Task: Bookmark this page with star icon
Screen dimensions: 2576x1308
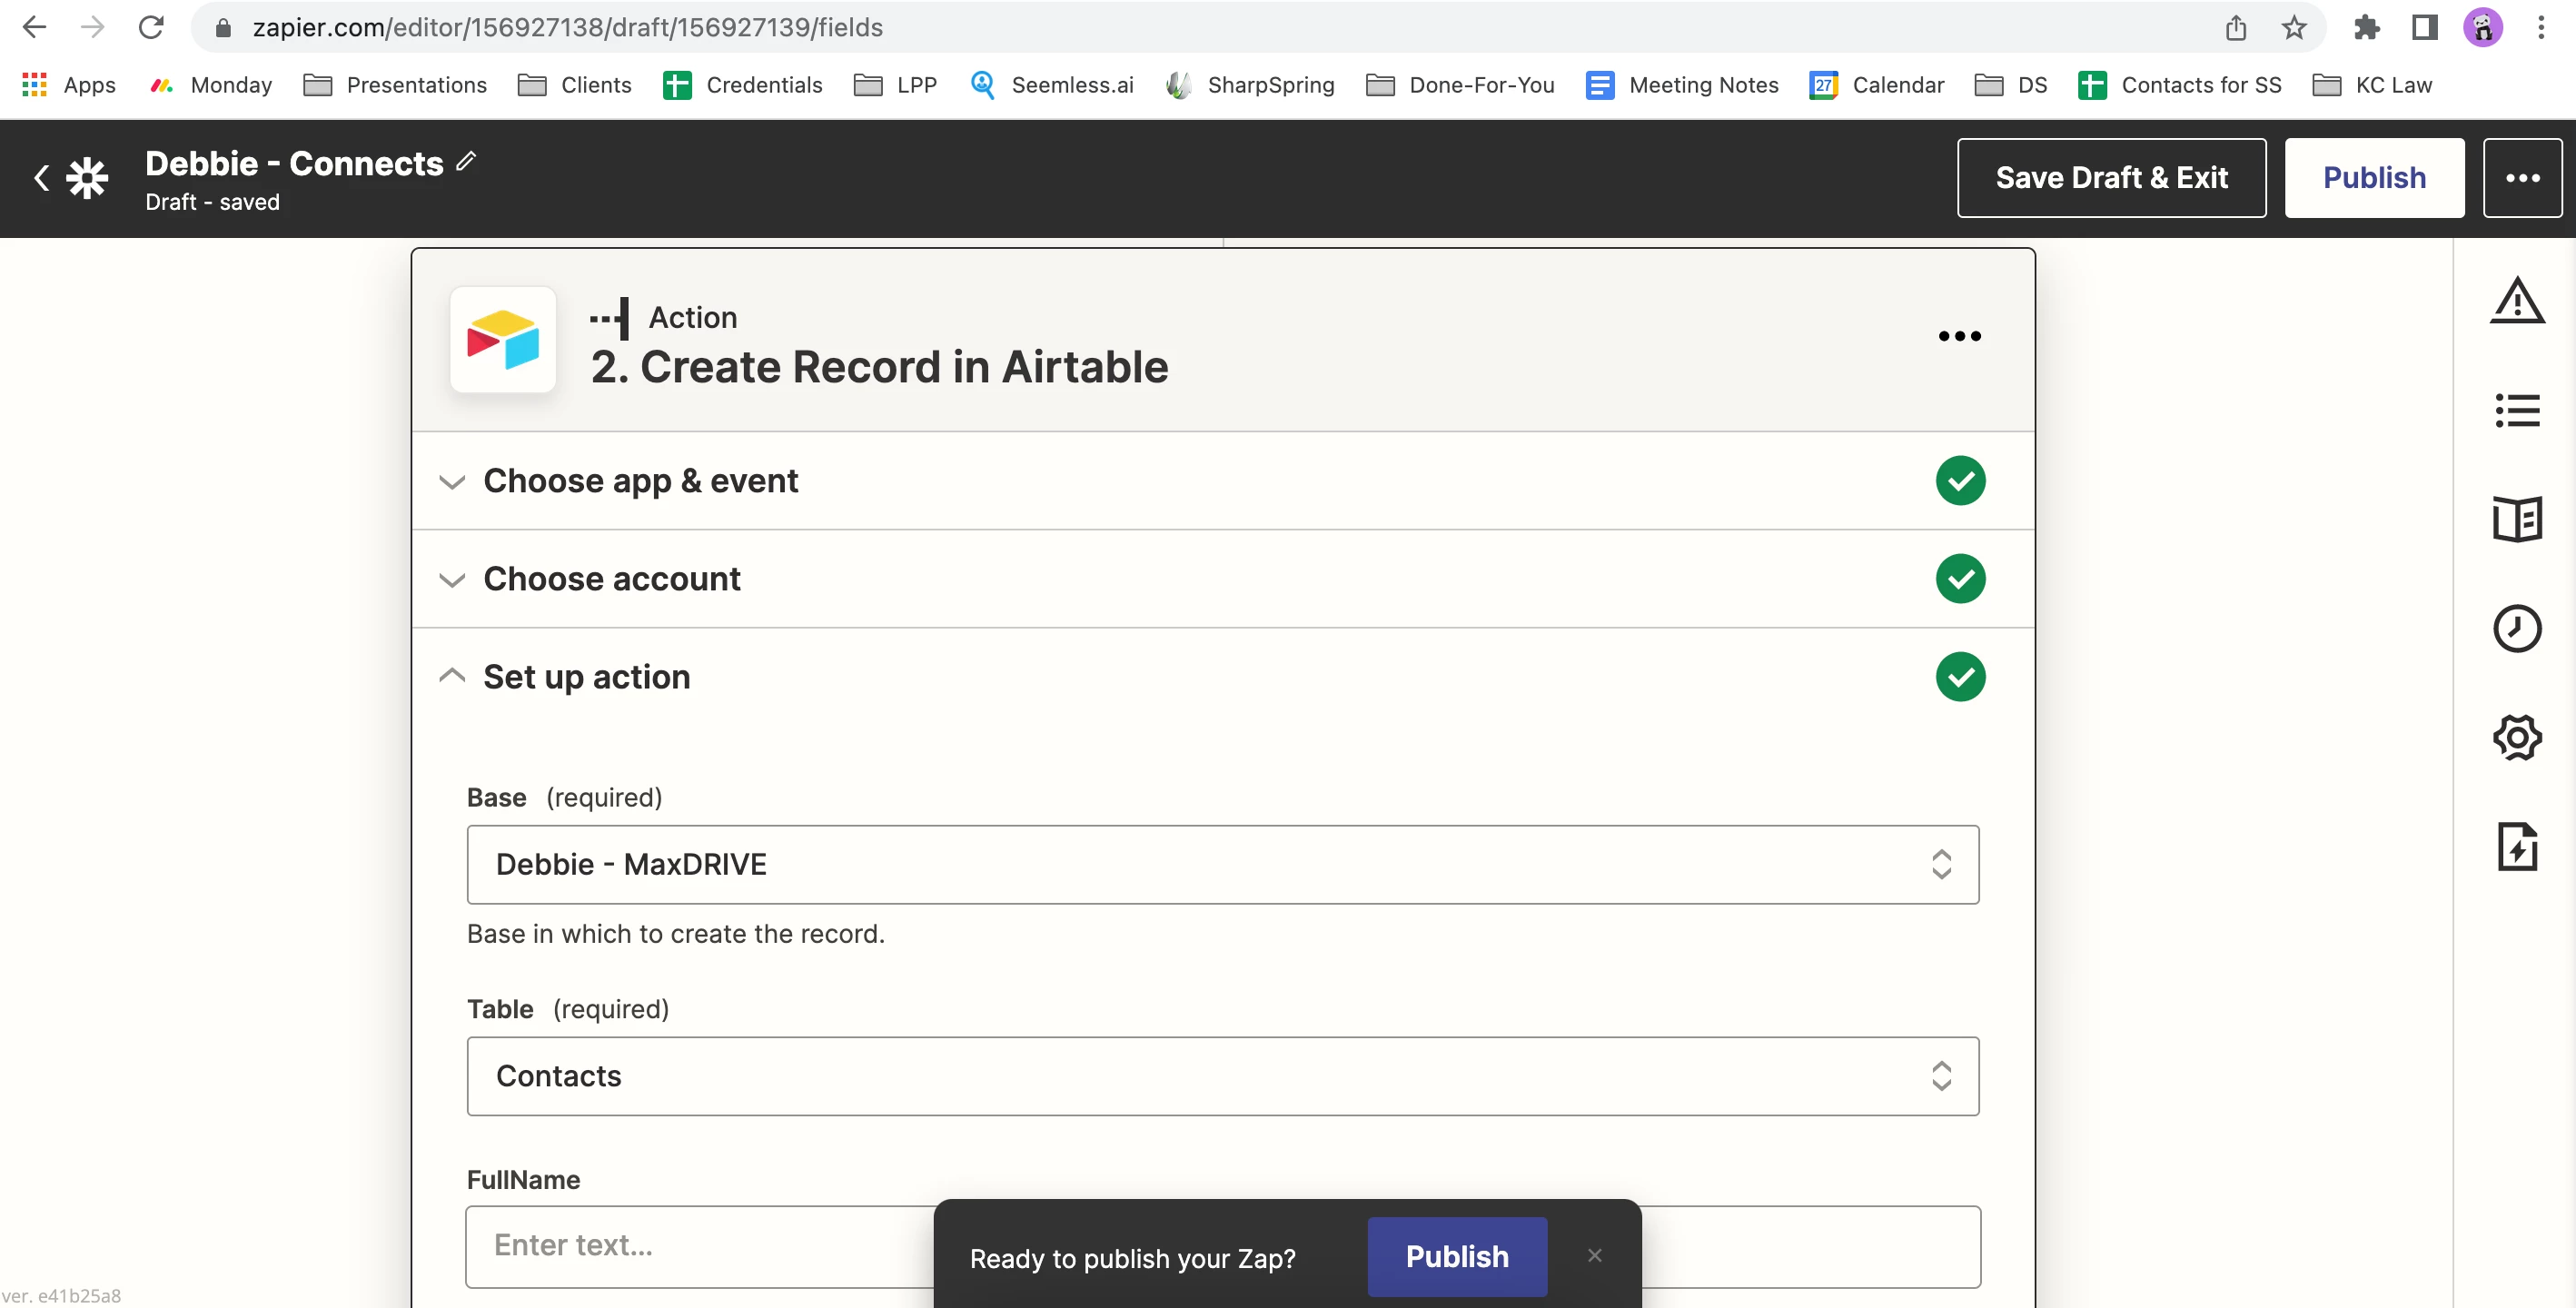Action: click(x=2293, y=27)
